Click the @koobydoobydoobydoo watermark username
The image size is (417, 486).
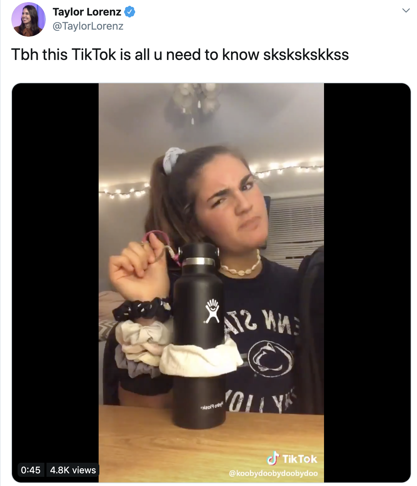pos(273,473)
